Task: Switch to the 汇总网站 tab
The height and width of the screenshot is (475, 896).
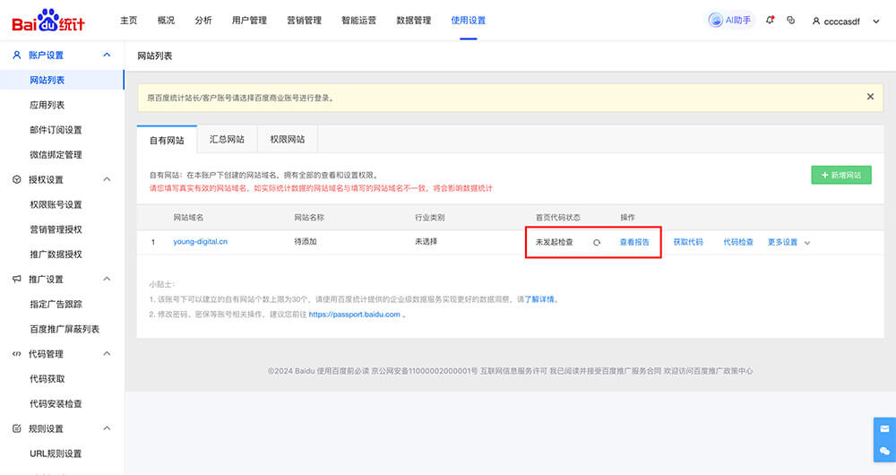Action: [227, 140]
